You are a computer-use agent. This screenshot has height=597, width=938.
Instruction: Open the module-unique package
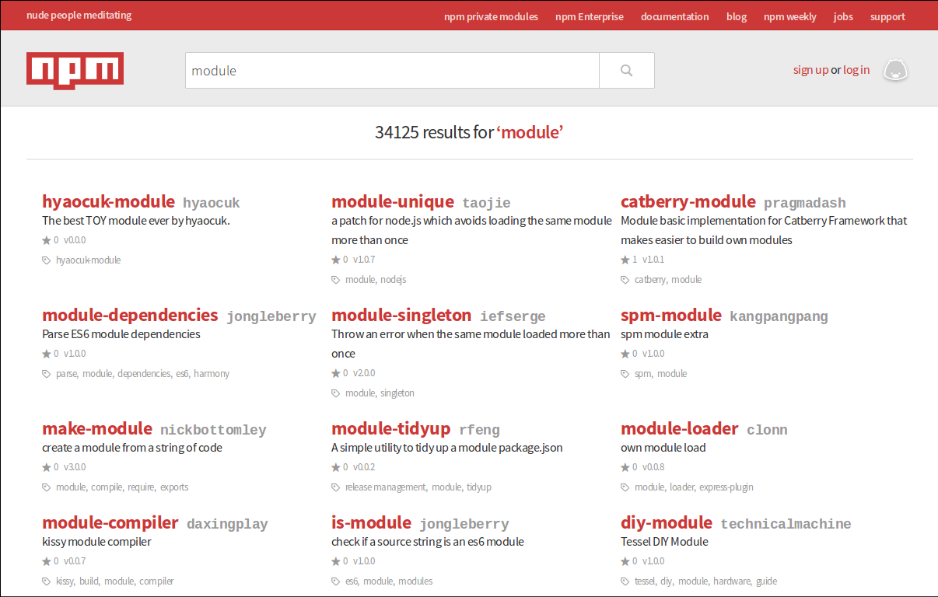tap(393, 202)
